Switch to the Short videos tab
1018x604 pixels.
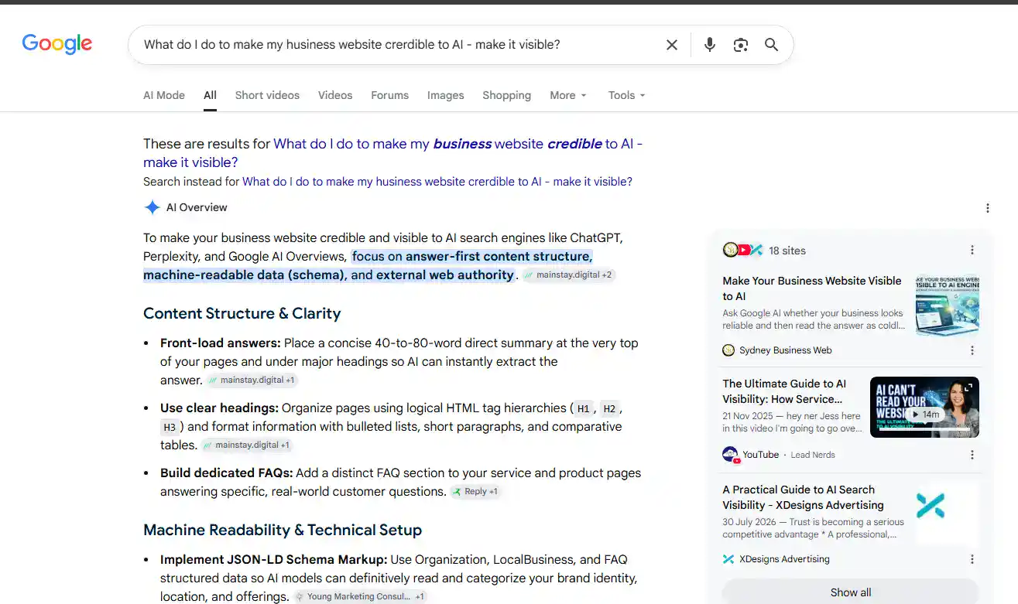(x=267, y=95)
